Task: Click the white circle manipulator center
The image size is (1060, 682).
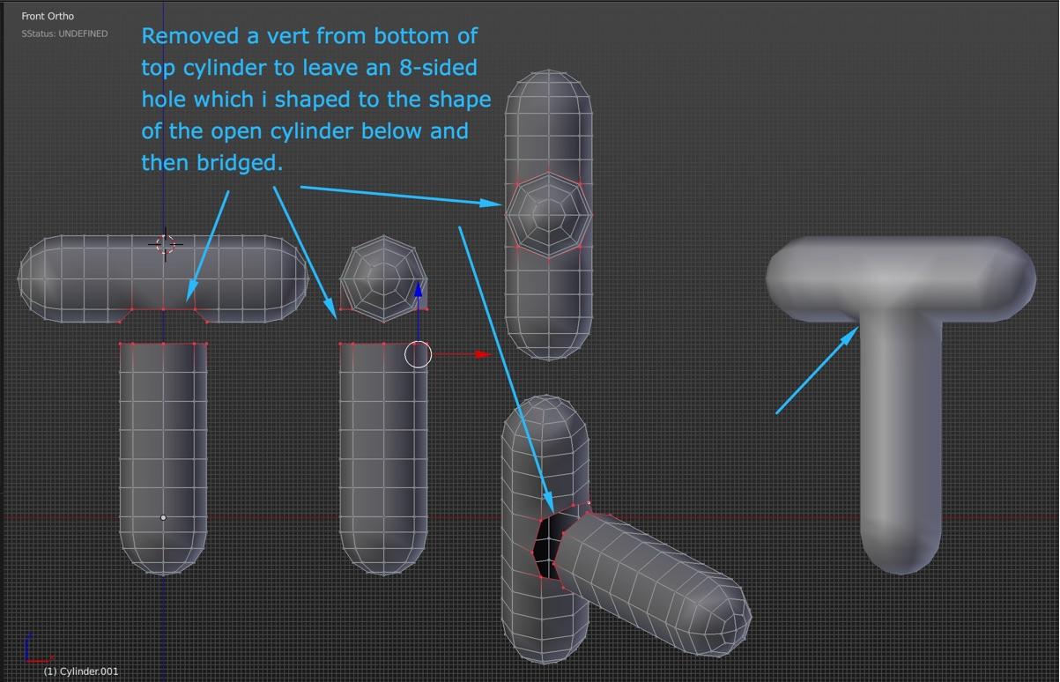Action: click(x=418, y=354)
